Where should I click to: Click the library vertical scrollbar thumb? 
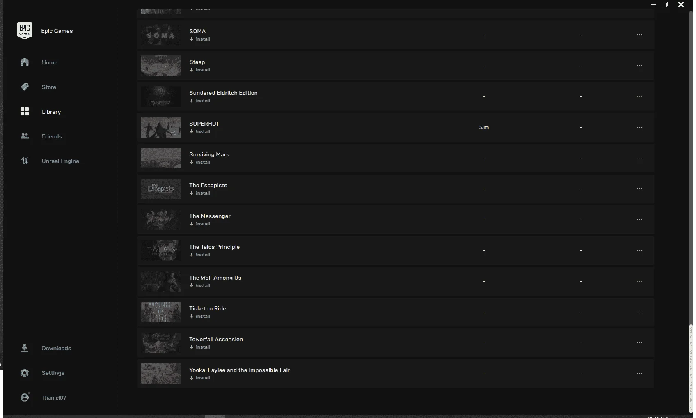pos(691,368)
